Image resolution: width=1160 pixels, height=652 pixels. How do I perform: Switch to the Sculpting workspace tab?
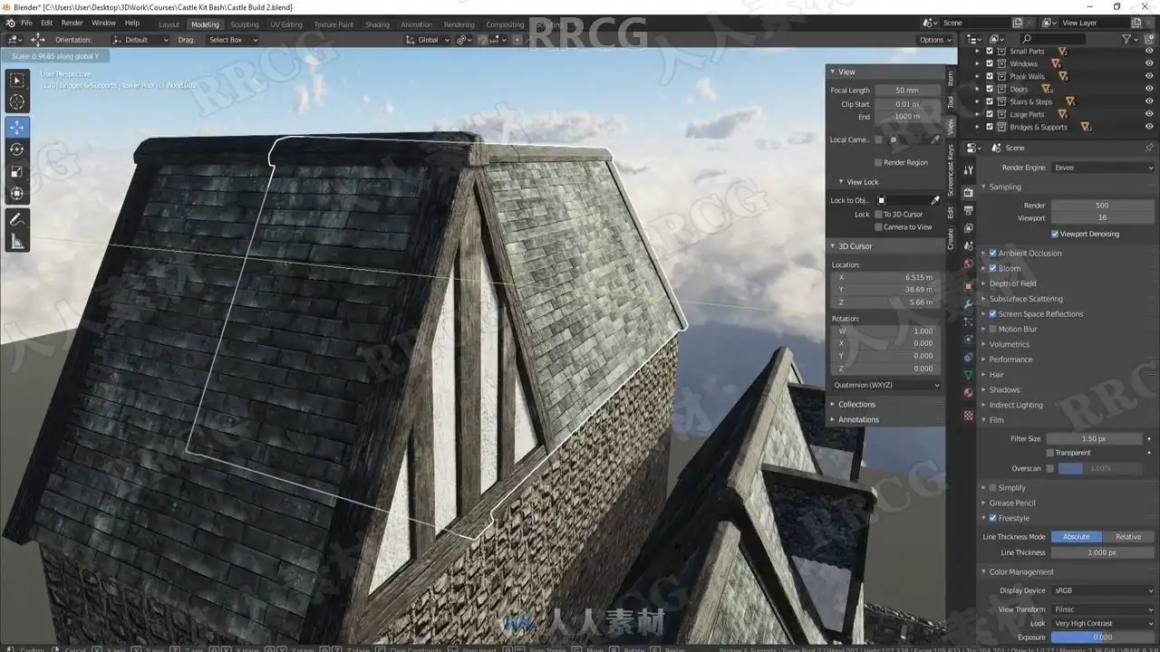pyautogui.click(x=244, y=24)
